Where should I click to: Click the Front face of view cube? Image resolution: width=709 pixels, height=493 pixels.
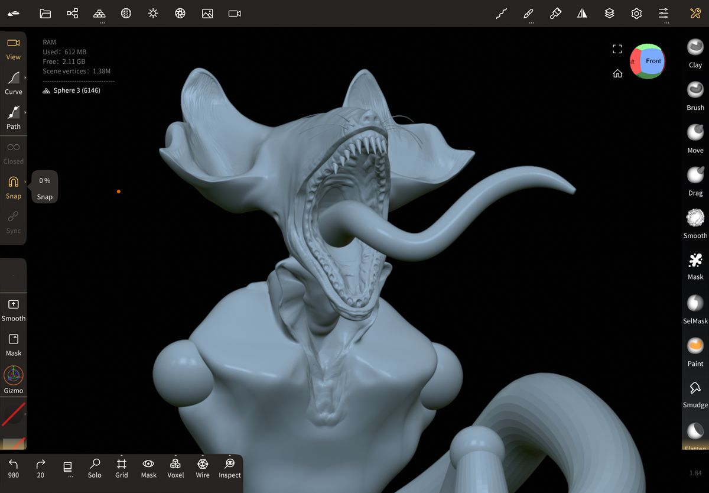[x=653, y=61]
